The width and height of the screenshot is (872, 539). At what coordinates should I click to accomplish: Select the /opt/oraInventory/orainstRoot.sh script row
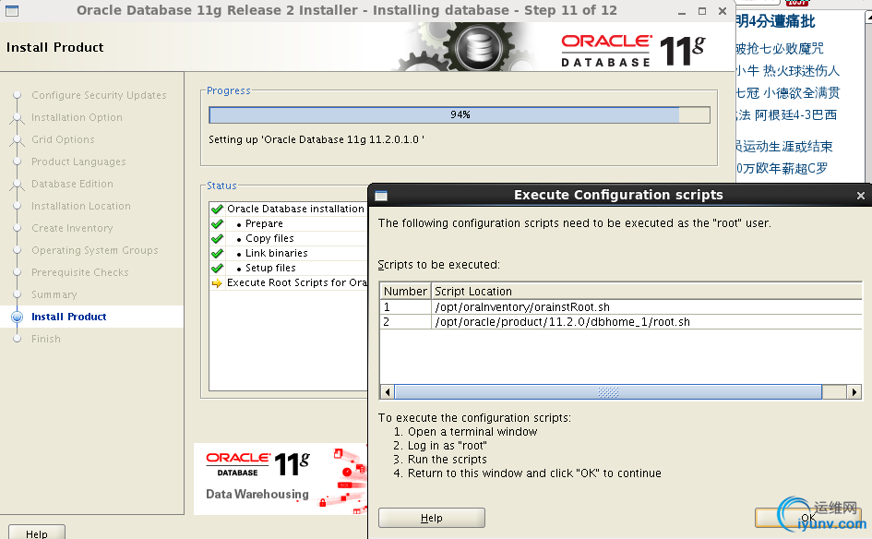[x=621, y=307]
